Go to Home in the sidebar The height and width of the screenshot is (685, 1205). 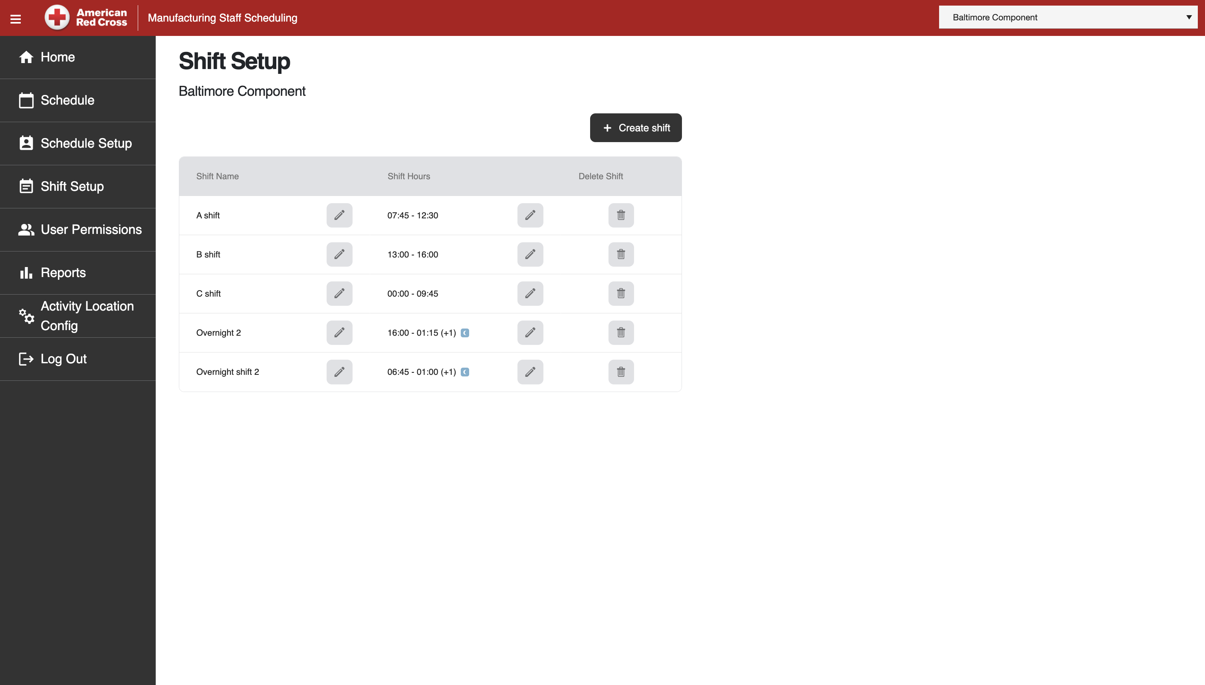click(77, 57)
